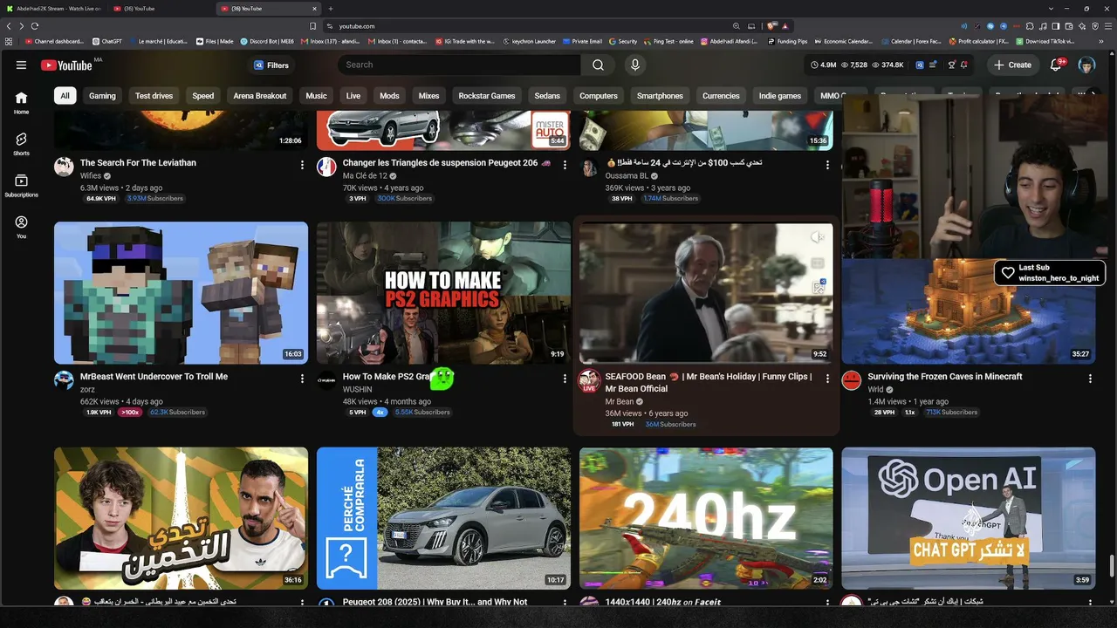
Task: Select the All filter chip
Action: click(65, 96)
